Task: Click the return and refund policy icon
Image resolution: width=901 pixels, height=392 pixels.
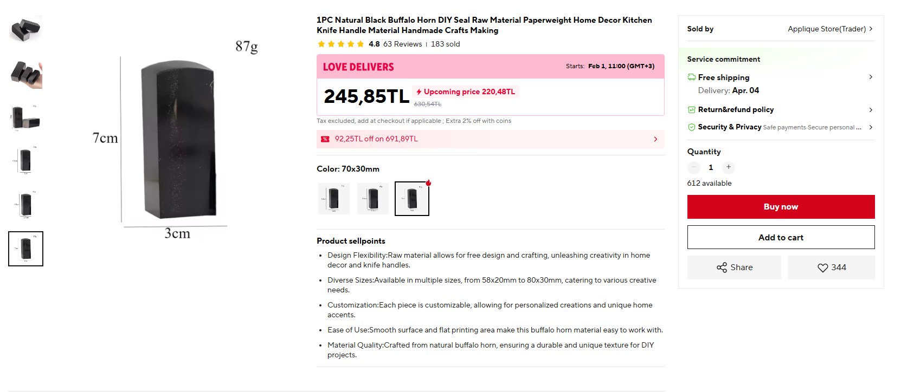Action: (x=691, y=110)
